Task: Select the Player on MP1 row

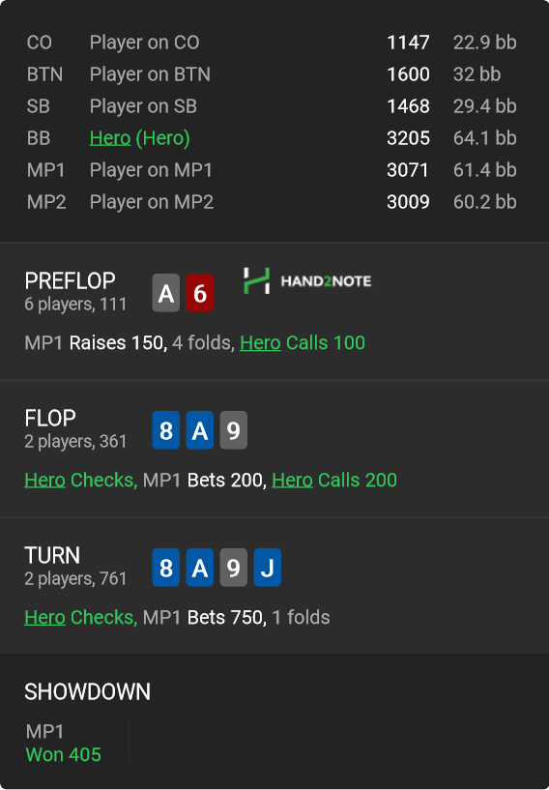Action: click(272, 170)
